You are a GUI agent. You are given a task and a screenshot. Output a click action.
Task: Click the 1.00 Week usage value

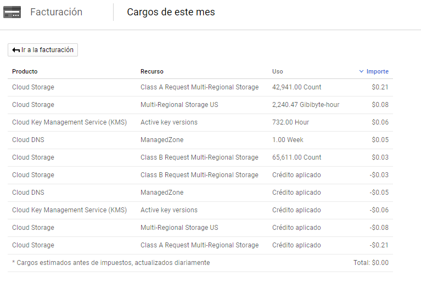pos(288,140)
